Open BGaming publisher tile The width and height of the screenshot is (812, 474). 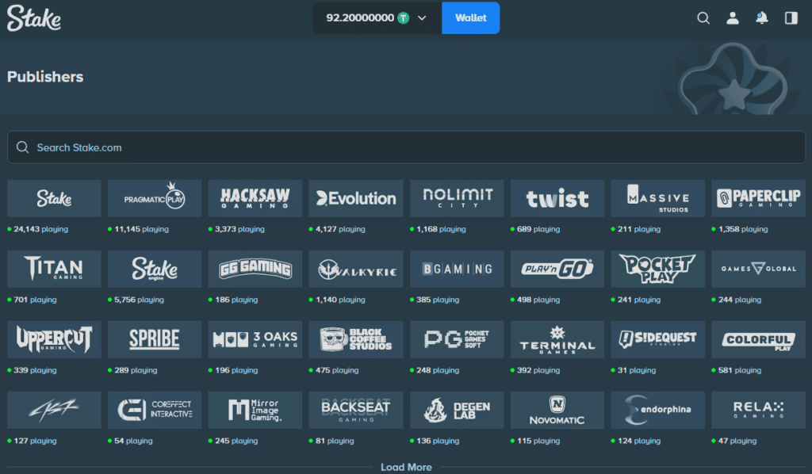[x=456, y=269]
